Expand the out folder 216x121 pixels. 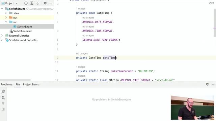coord(6,17)
